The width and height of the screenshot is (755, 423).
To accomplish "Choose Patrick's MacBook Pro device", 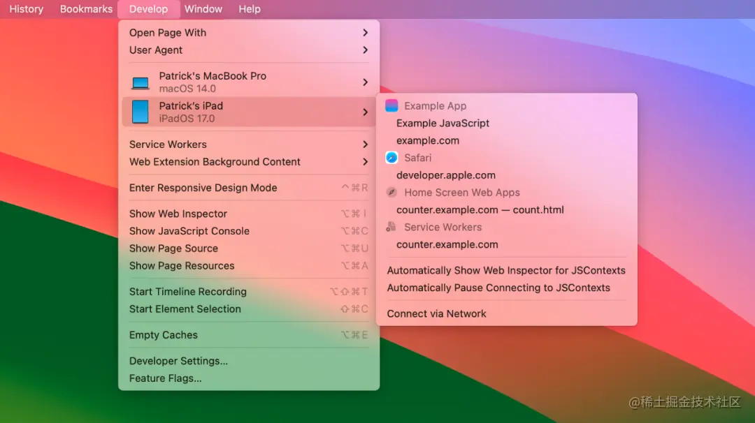I will [x=248, y=82].
